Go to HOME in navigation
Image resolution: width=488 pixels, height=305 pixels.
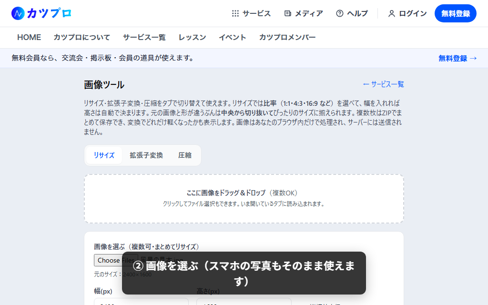pos(29,37)
